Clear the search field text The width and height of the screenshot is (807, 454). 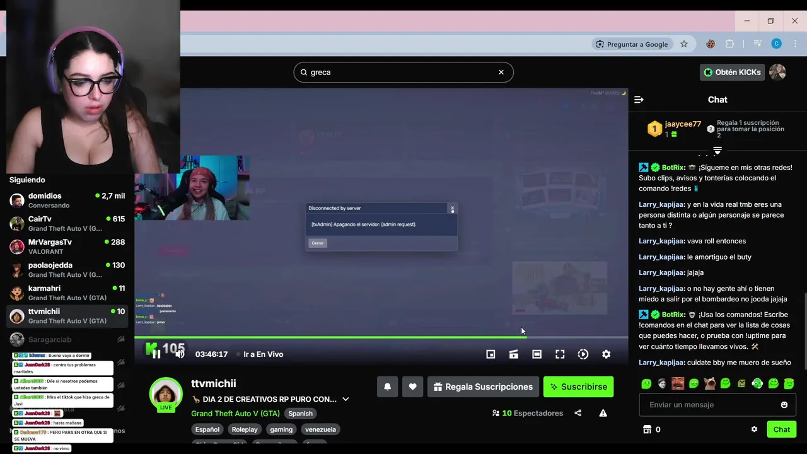point(501,72)
